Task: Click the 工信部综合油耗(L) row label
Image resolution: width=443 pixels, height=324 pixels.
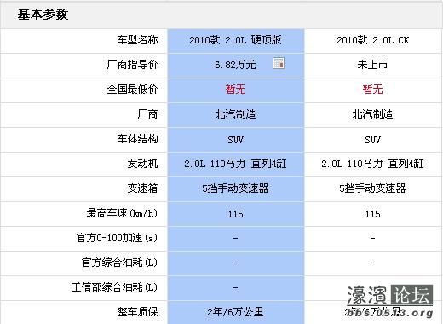Action: click(x=114, y=287)
